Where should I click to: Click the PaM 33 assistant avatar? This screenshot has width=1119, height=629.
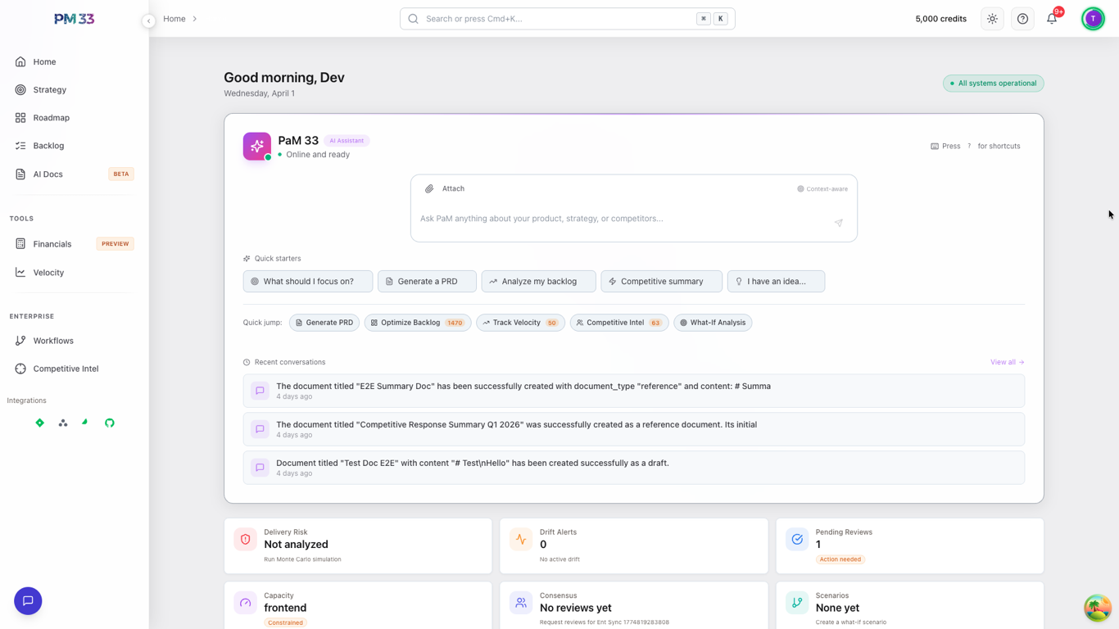pyautogui.click(x=257, y=147)
